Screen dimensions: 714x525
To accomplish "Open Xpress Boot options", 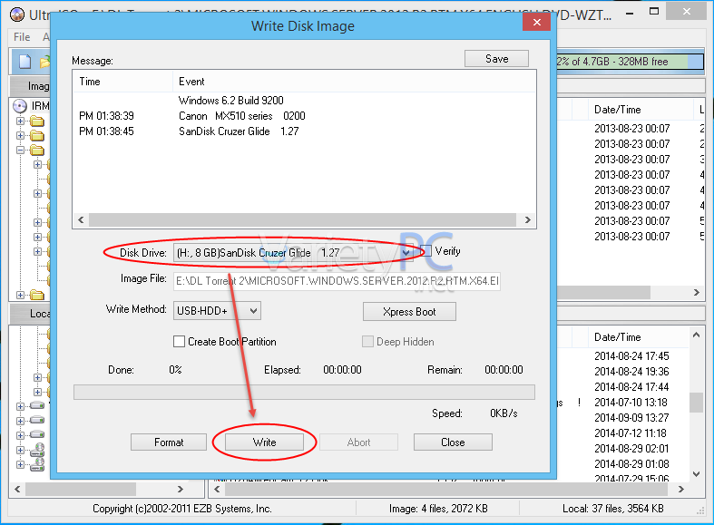I will click(409, 312).
